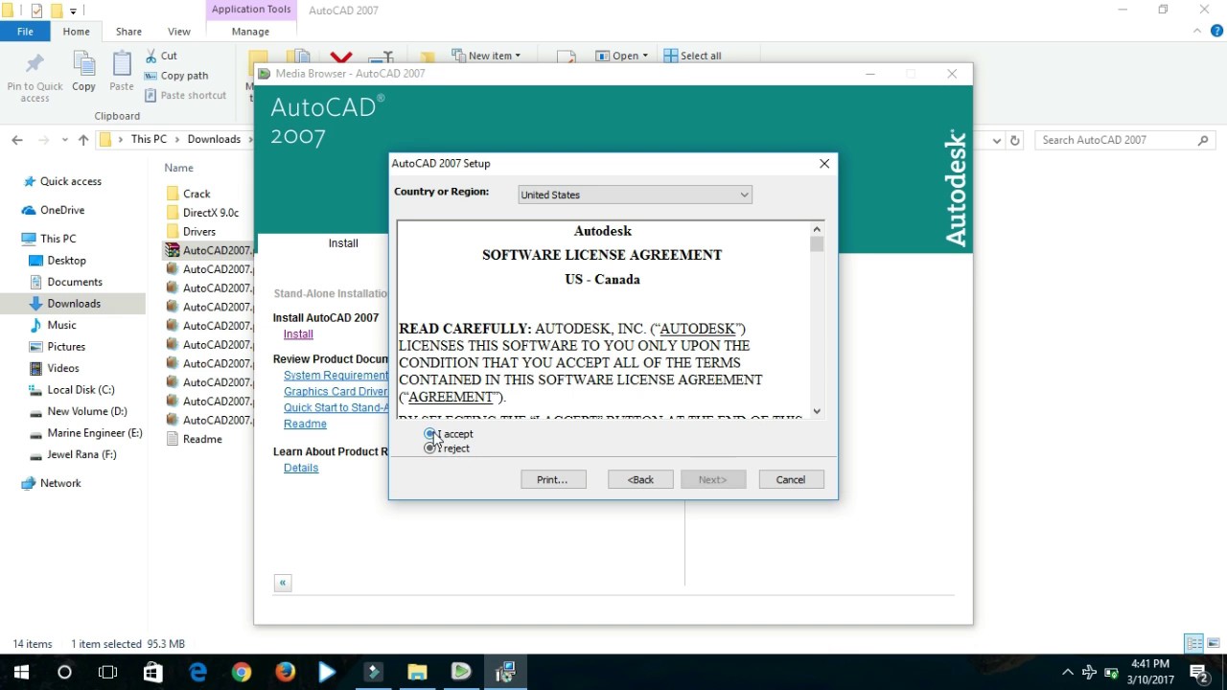Screen dimensions: 1227x690
Task: Open the Windows Start menu
Action: [x=21, y=673]
